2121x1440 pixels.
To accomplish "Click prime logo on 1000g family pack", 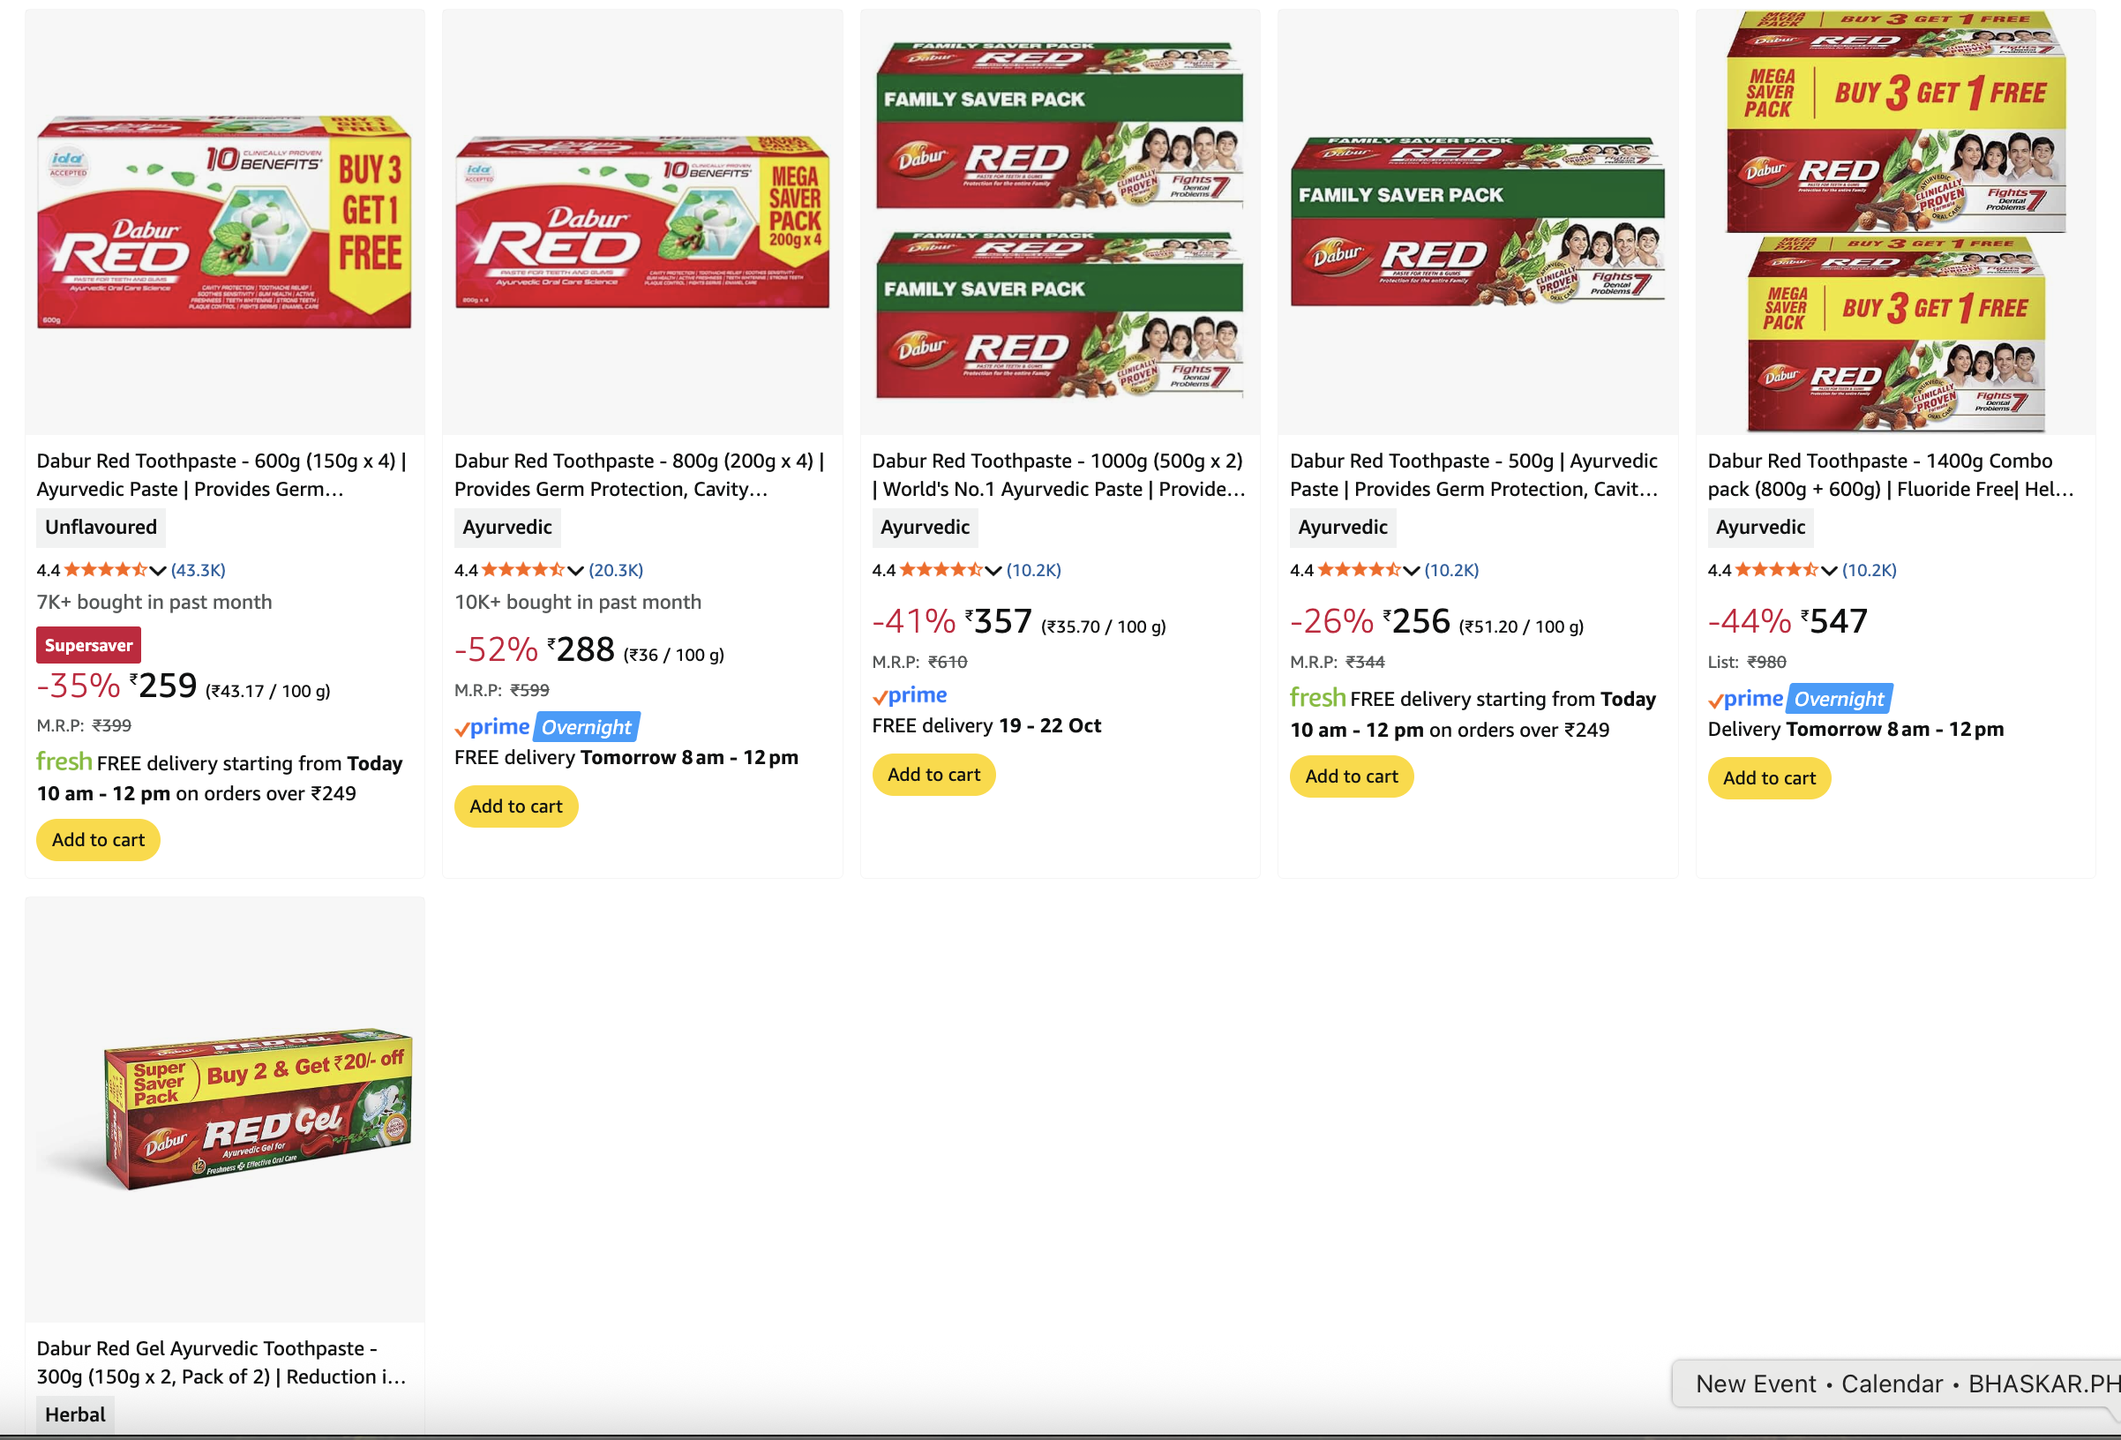I will pyautogui.click(x=910, y=696).
